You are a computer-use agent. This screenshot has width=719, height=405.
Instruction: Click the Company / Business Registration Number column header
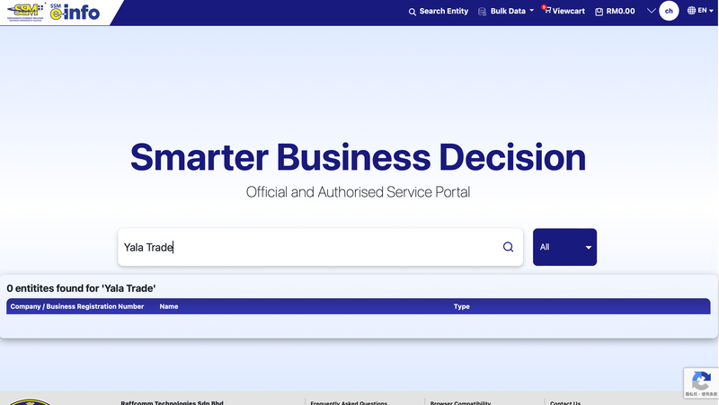[x=77, y=306]
